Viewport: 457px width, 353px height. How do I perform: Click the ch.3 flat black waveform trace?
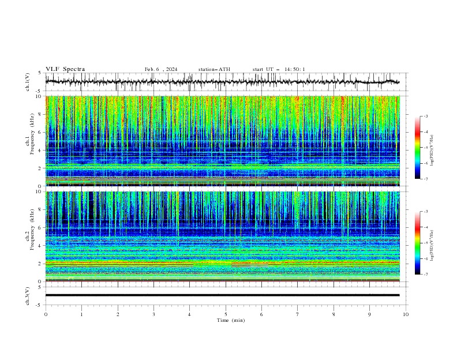pos(222,295)
